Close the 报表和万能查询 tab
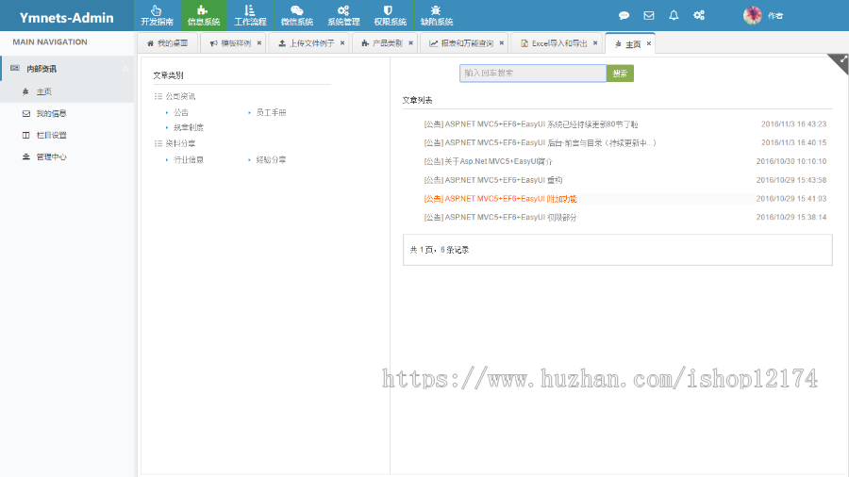The height and width of the screenshot is (477, 849). [x=502, y=43]
